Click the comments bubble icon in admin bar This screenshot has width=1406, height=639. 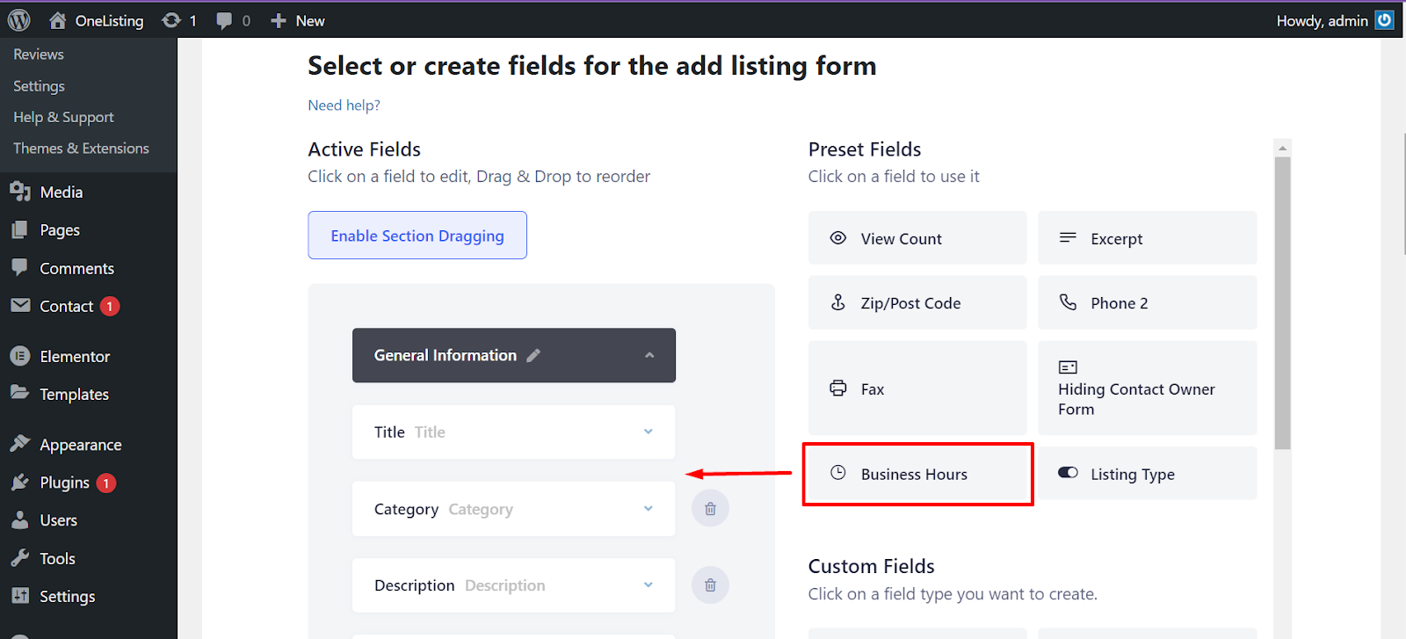coord(224,21)
